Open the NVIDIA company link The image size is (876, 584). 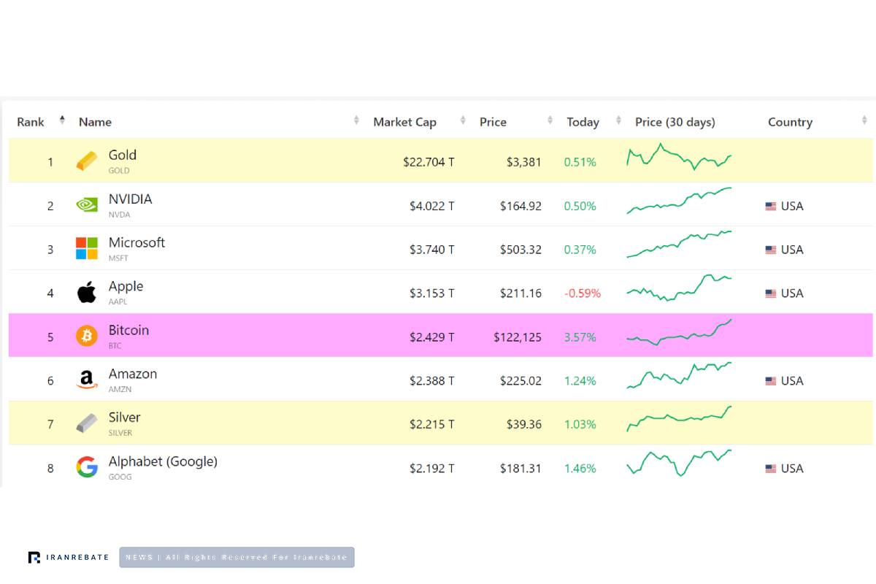click(x=130, y=199)
